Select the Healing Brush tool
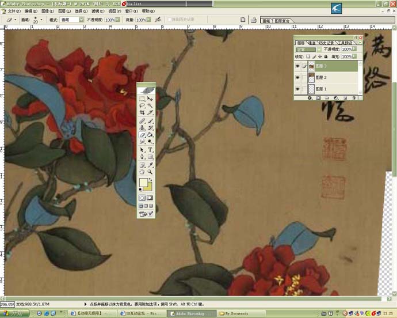This screenshot has height=318, width=397. 142,121
